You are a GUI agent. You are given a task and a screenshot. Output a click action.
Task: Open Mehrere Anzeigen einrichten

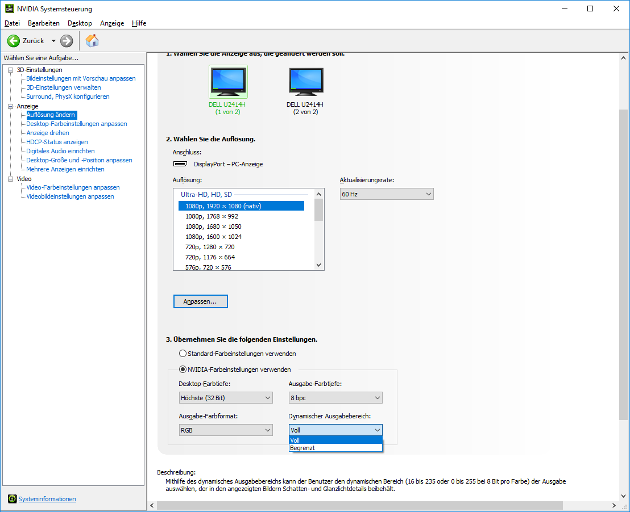65,169
